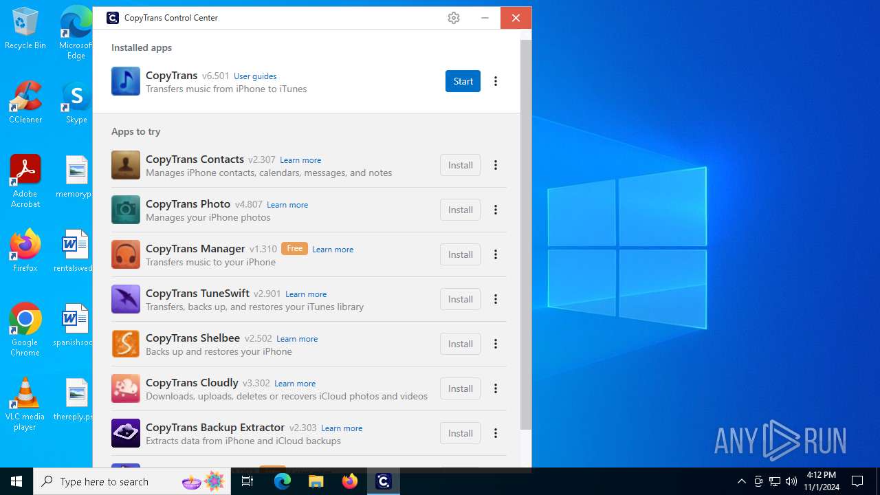This screenshot has width=880, height=495.
Task: Open Learn more for CopyTrans Photo
Action: point(287,205)
